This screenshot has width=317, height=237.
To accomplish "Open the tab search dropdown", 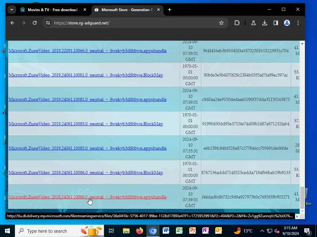I will click(12, 10).
